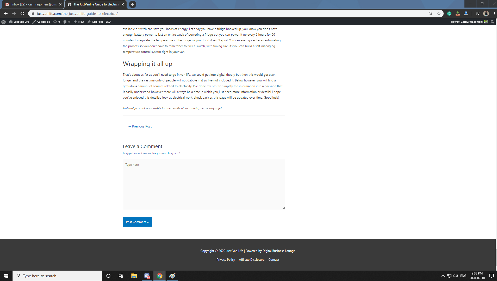The image size is (497, 281).
Task: Open the Grammarly extension icon
Action: click(x=449, y=14)
